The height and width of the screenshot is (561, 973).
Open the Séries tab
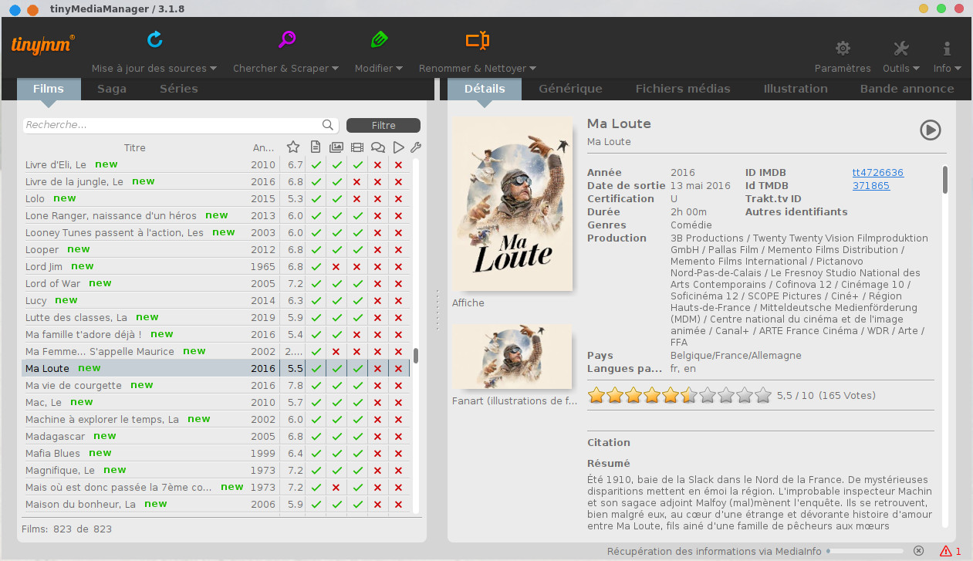point(179,89)
